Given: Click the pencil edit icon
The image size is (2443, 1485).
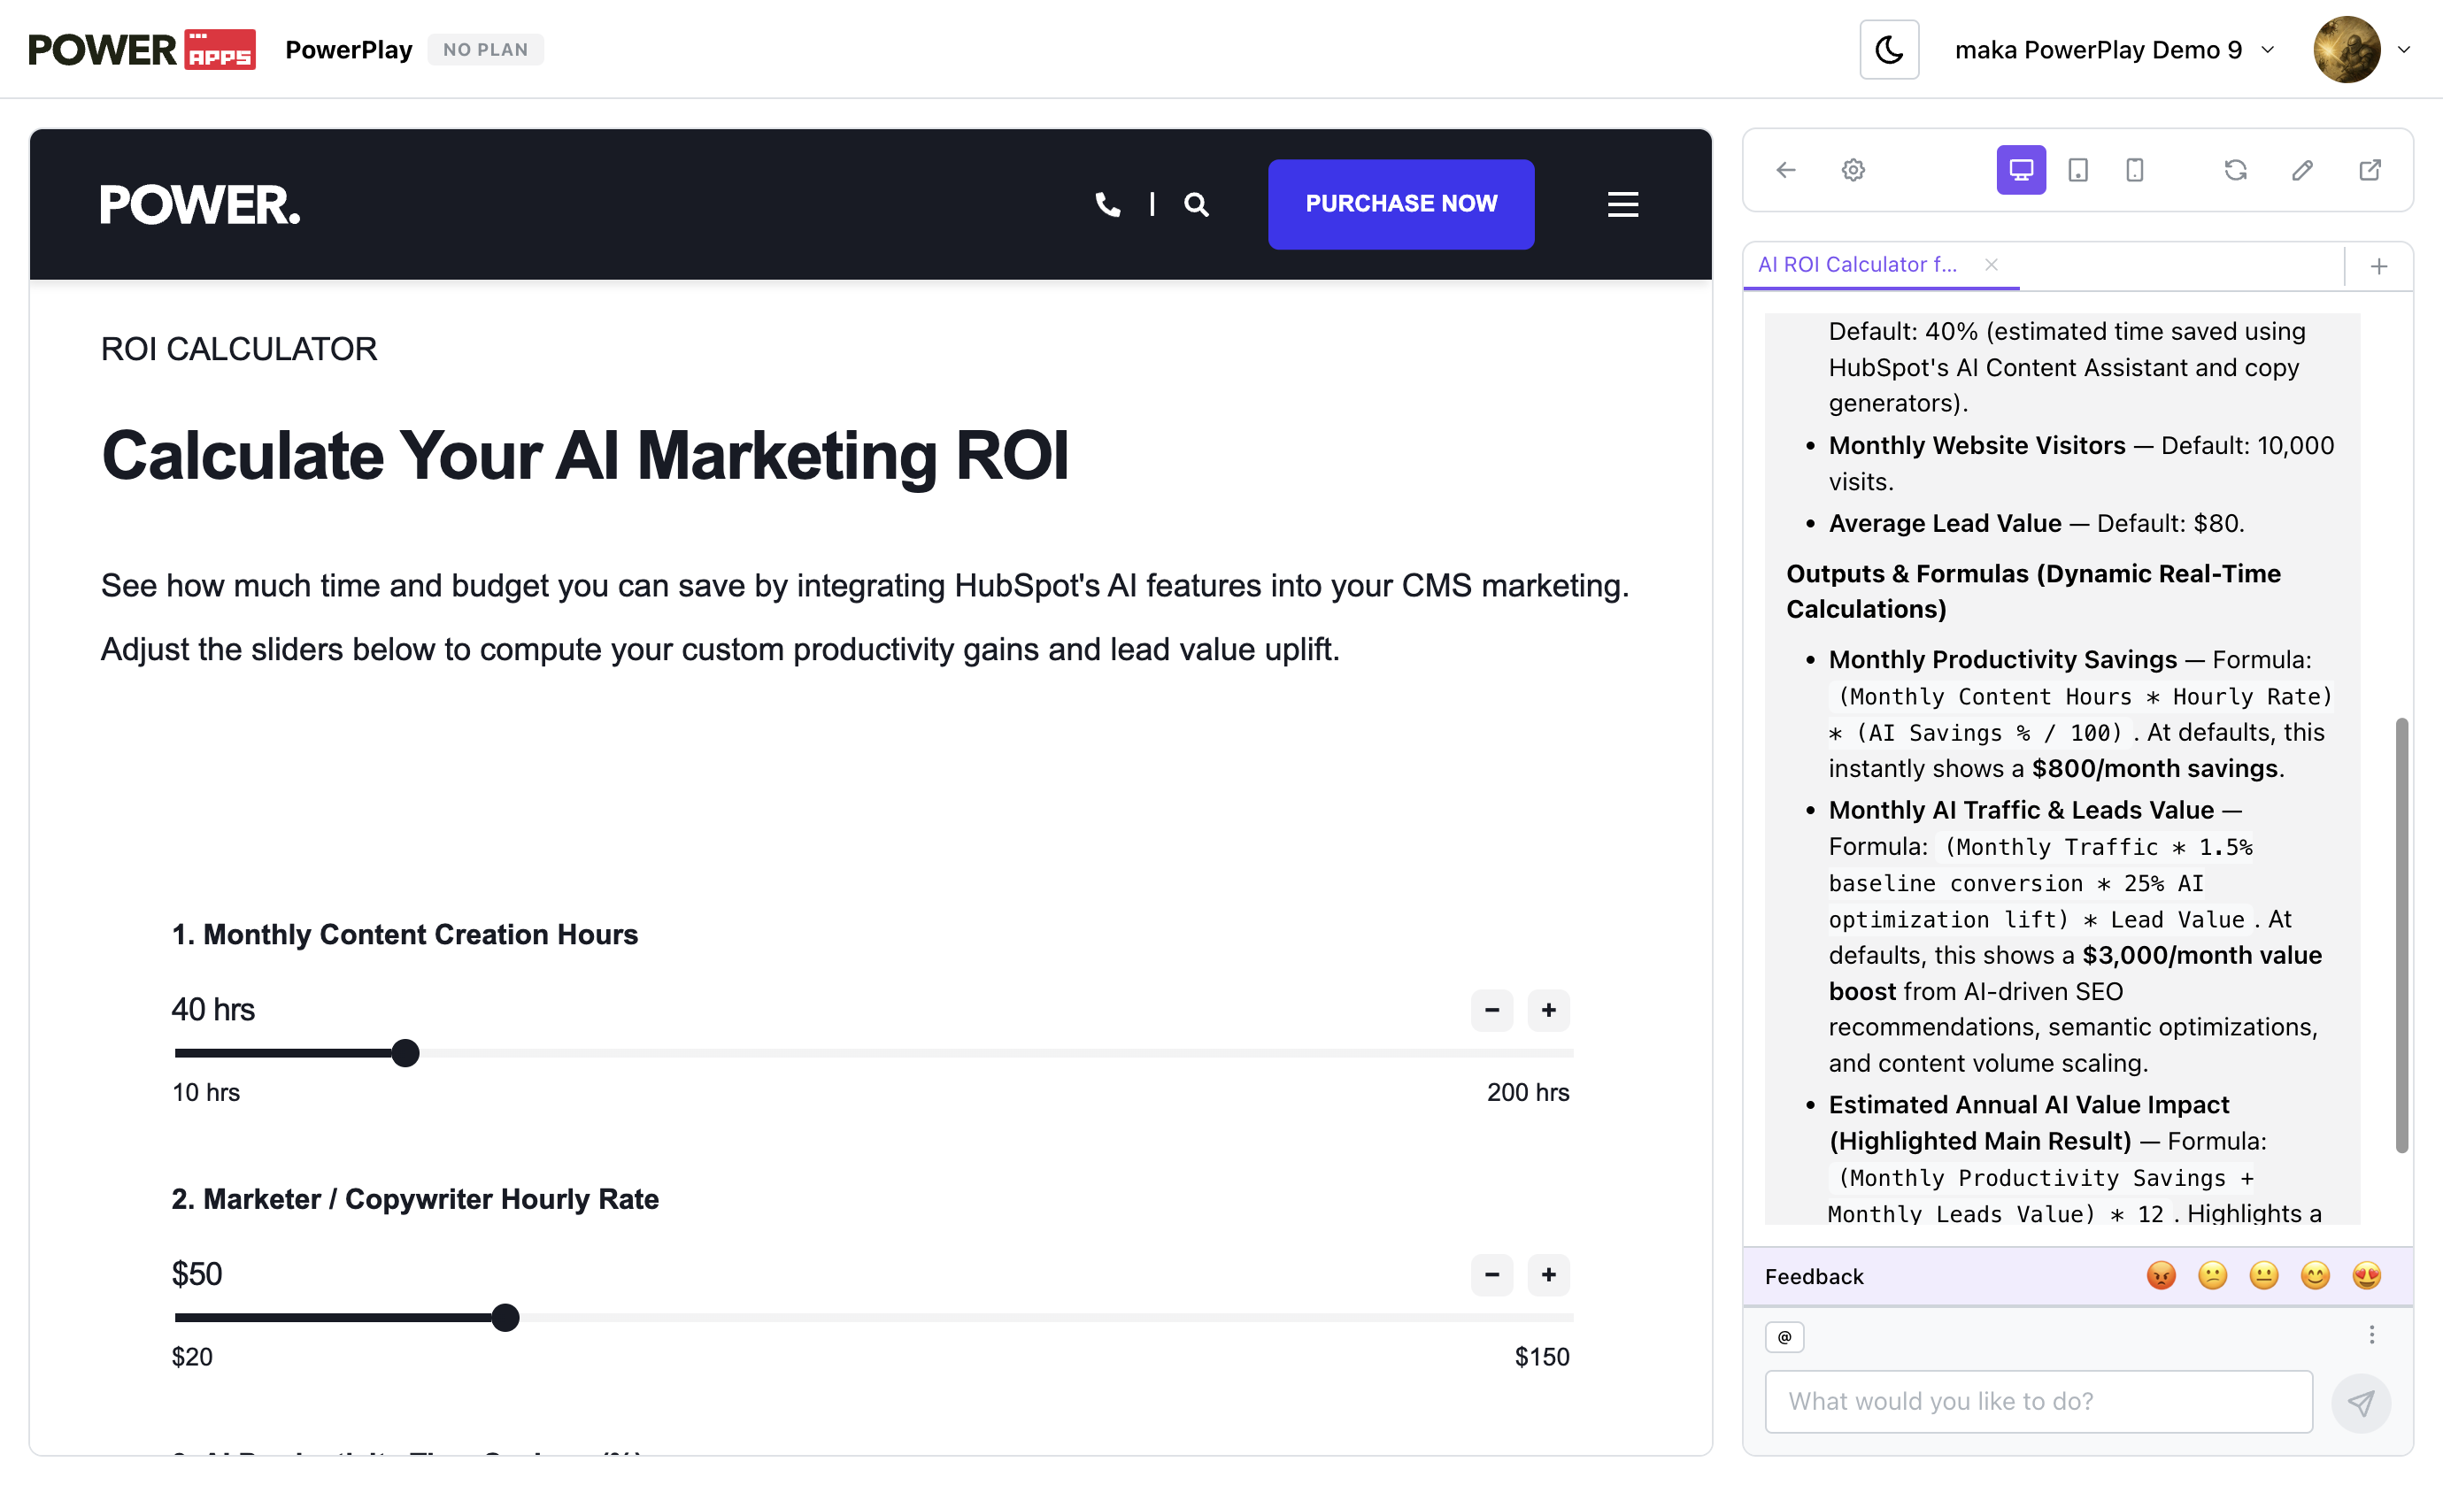Looking at the screenshot, I should pos(2302,171).
